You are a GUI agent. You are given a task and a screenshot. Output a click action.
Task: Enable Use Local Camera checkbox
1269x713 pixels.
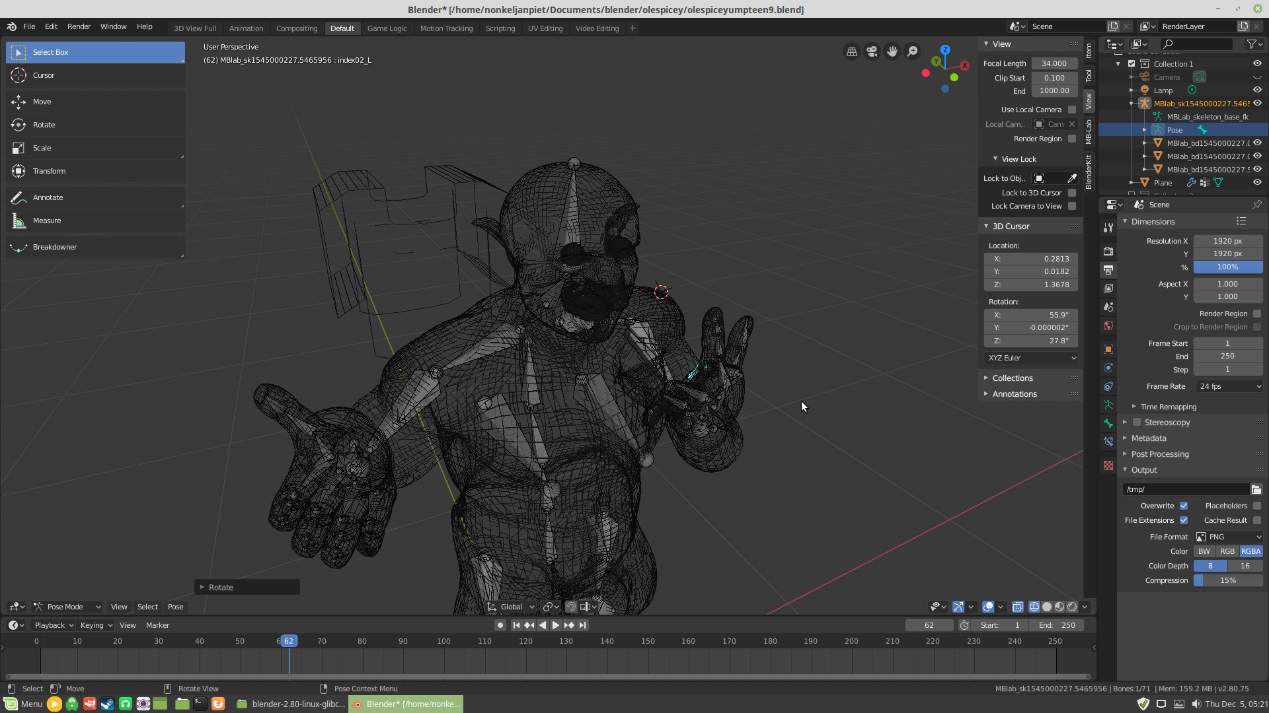(x=1072, y=110)
